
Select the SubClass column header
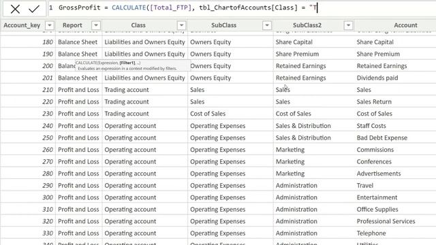pyautogui.click(x=223, y=25)
